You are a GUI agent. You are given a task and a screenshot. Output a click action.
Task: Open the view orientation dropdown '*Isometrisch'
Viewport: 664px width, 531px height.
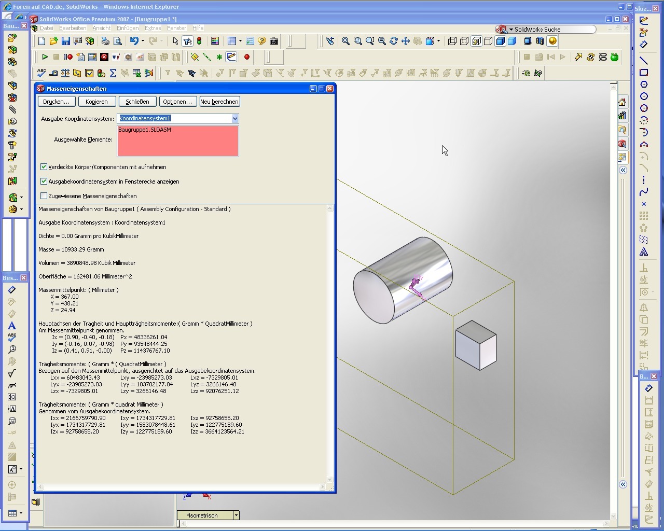click(x=236, y=515)
